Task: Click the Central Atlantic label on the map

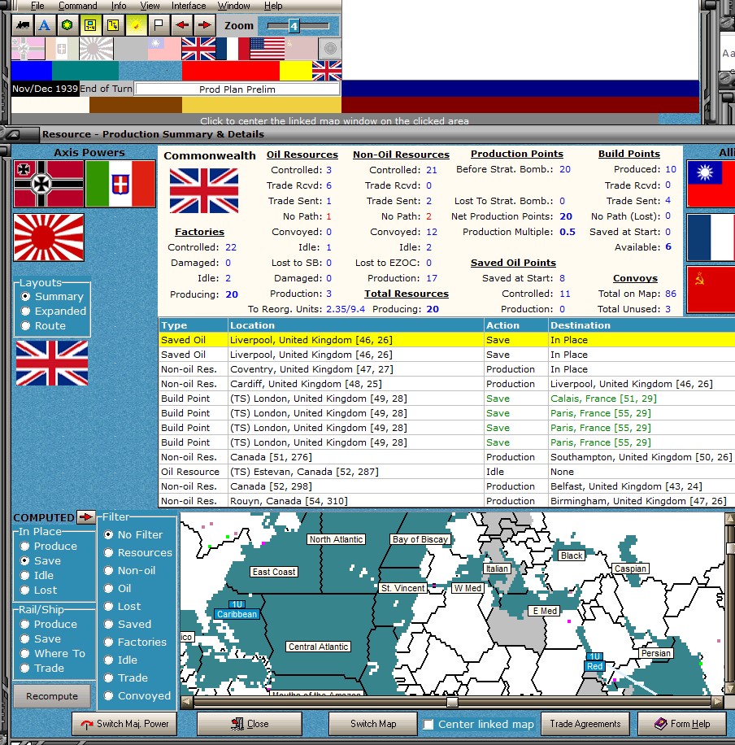Action: tap(319, 647)
